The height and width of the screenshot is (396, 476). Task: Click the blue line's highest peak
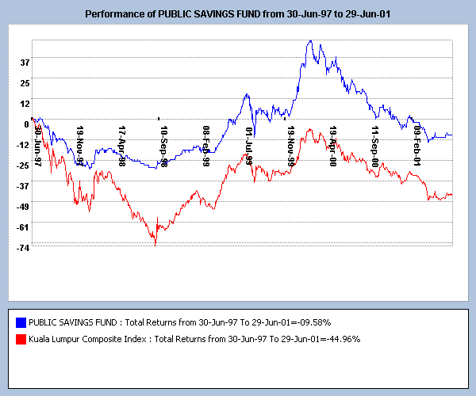tap(310, 40)
